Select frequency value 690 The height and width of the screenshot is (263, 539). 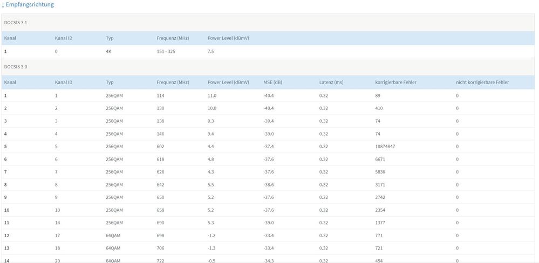161,223
